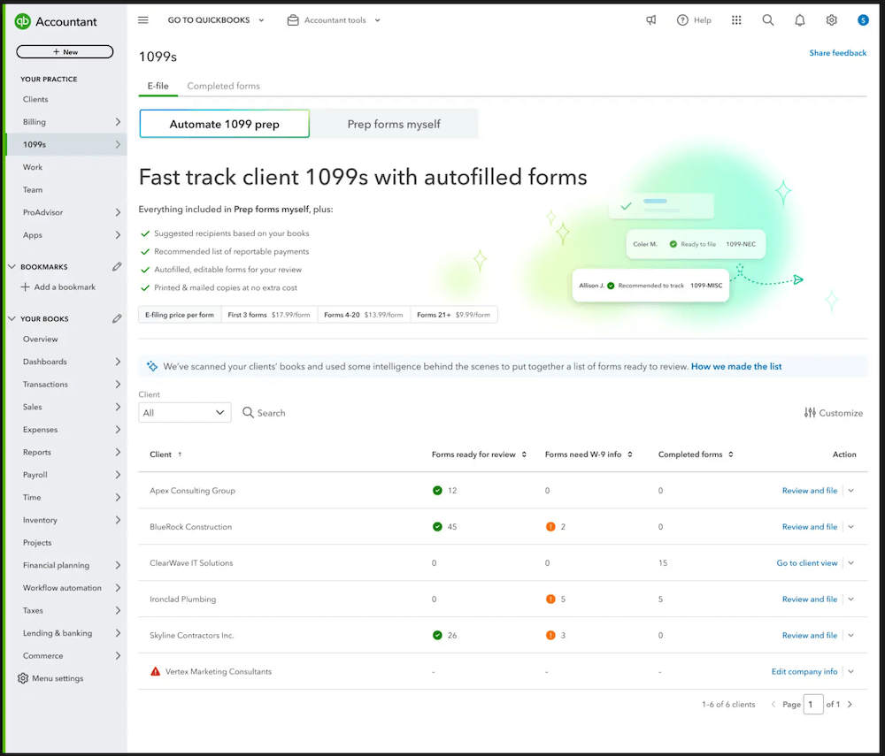Open the apps grid icon
This screenshot has width=885, height=756.
(x=735, y=19)
